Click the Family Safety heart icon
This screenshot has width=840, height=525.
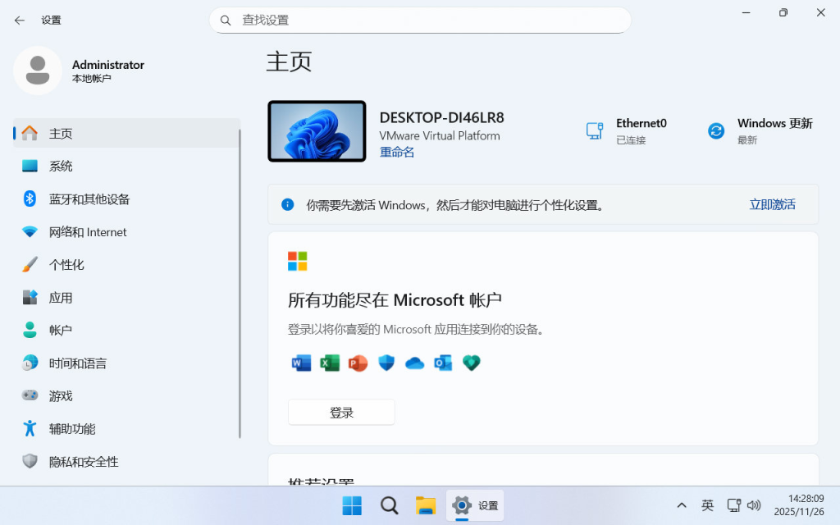coord(472,363)
